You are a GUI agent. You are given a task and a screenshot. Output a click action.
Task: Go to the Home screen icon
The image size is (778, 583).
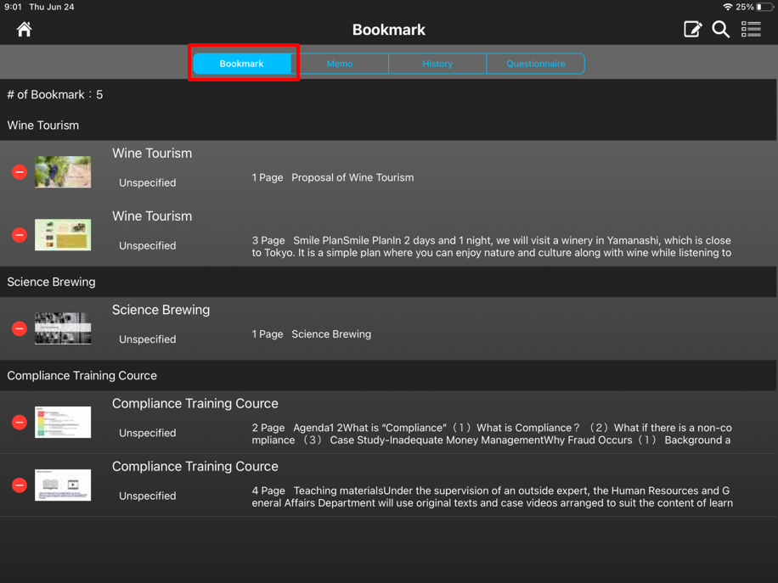24,30
